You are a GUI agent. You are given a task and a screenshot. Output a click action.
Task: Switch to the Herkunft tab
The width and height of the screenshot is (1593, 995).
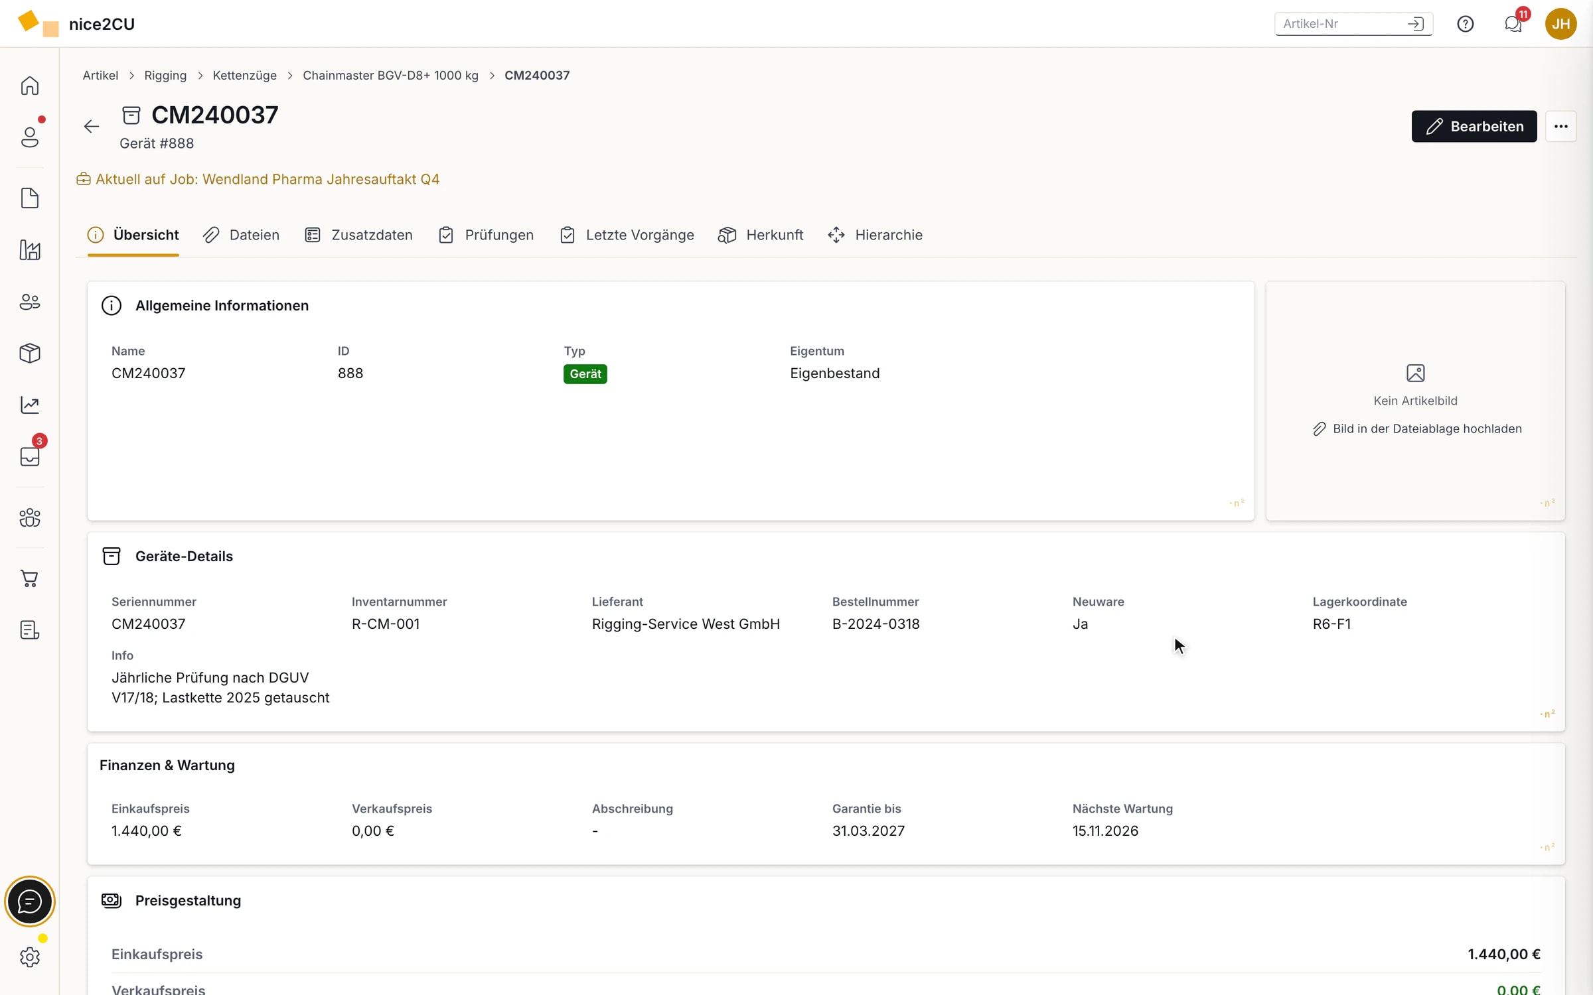click(x=761, y=235)
